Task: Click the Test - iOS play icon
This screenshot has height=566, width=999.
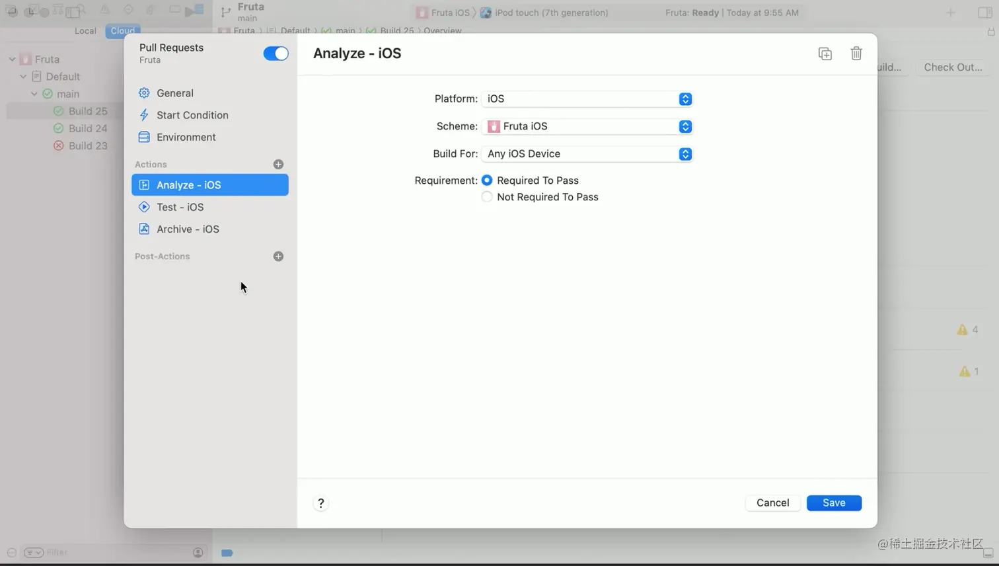Action: 144,207
